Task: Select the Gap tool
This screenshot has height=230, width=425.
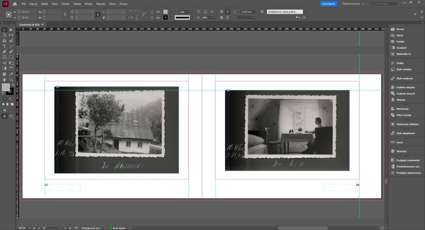Action: [x=11, y=35]
